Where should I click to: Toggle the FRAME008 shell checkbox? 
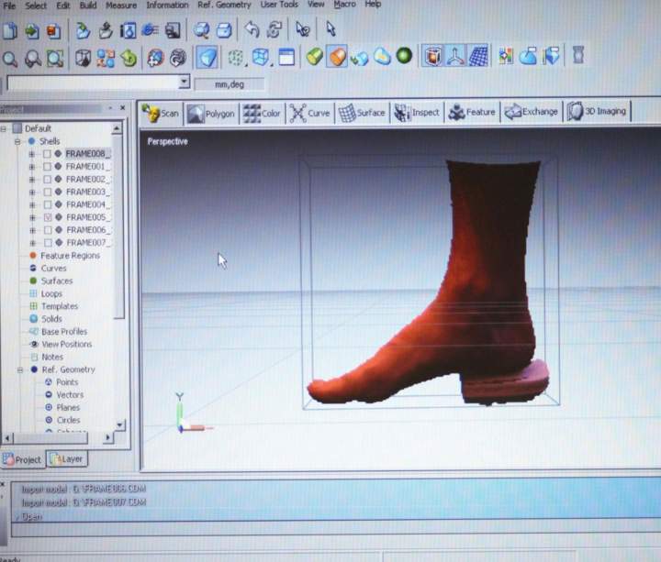point(47,154)
